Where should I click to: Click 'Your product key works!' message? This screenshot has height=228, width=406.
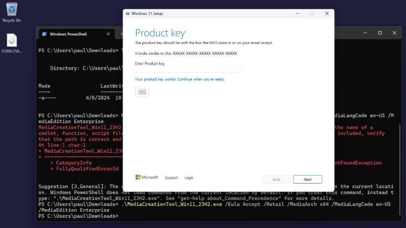click(180, 79)
